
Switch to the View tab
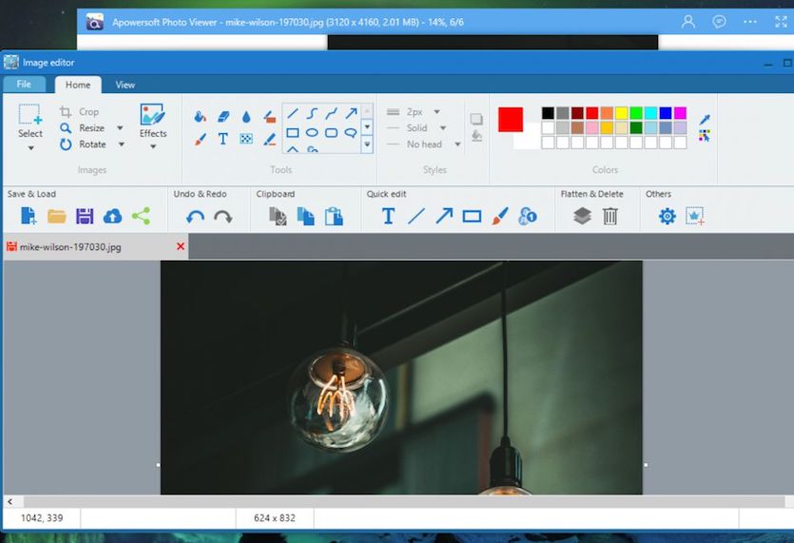[x=126, y=85]
